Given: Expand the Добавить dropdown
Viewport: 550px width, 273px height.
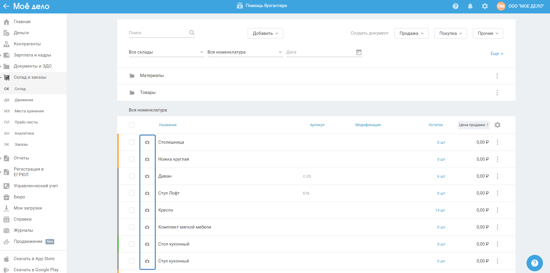Looking at the screenshot, I should click(x=265, y=33).
